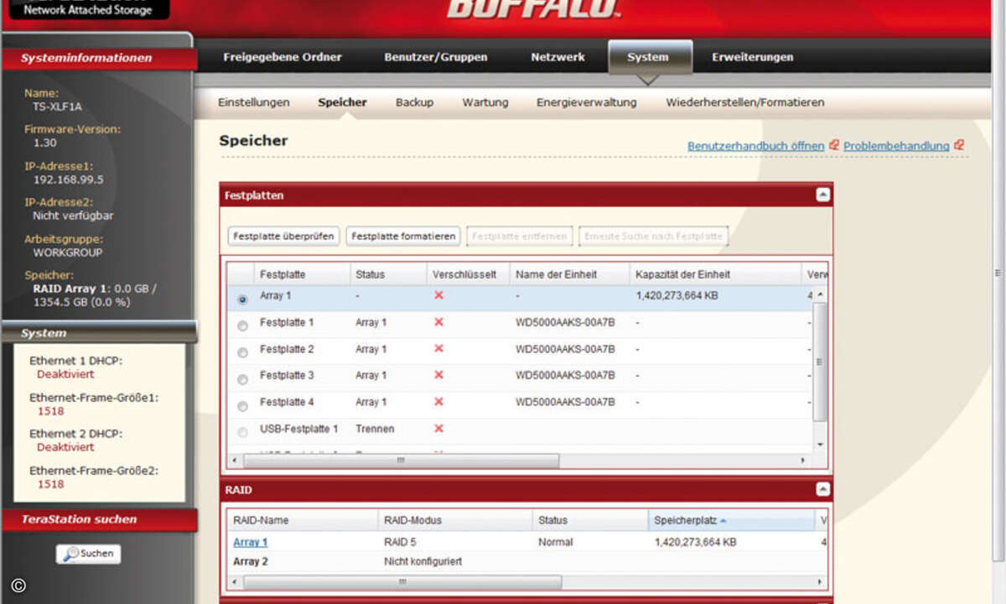Open the Netzwerk tab

(557, 57)
